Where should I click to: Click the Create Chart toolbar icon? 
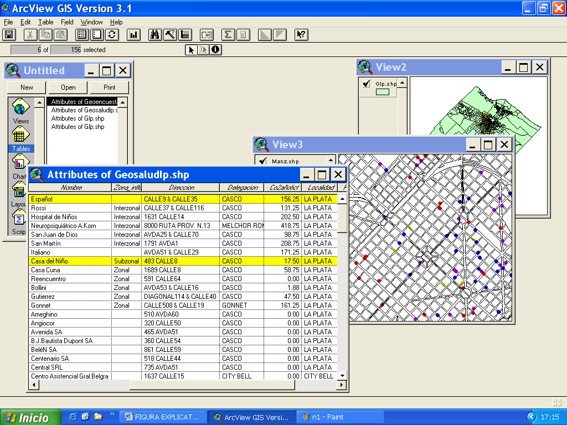coord(134,35)
